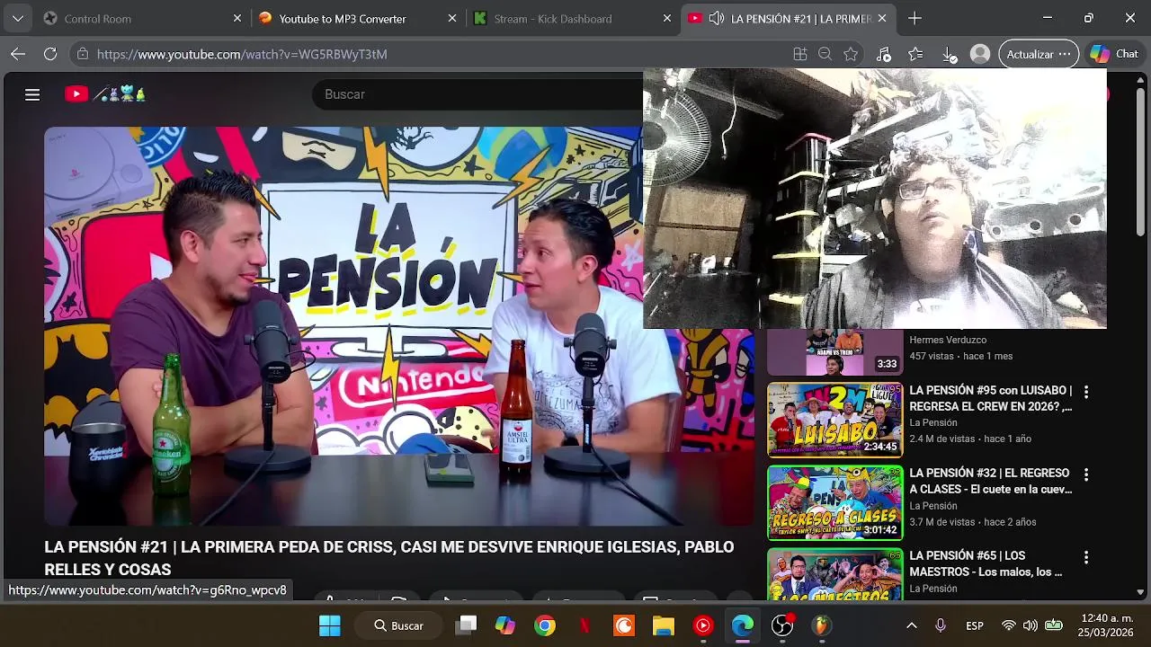Open Task View on the taskbar
The image size is (1151, 647).
[x=466, y=625]
